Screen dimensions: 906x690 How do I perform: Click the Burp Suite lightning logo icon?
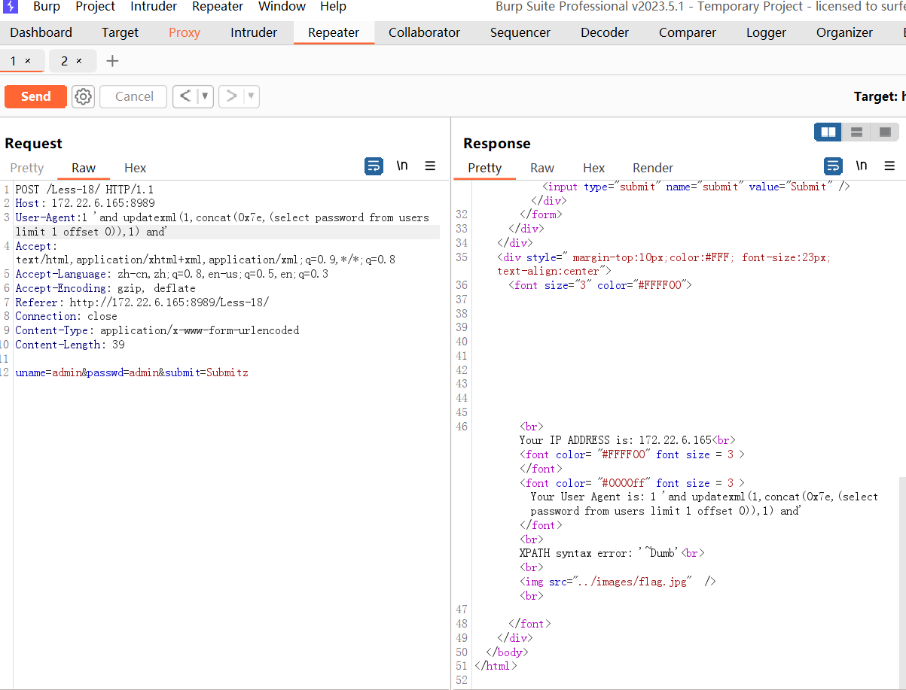coord(11,7)
